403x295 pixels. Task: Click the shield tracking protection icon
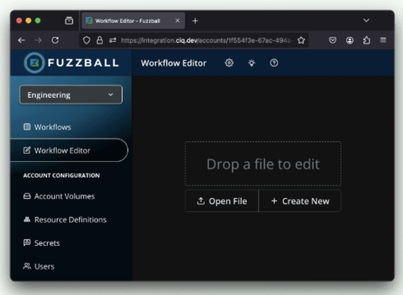pyautogui.click(x=87, y=40)
